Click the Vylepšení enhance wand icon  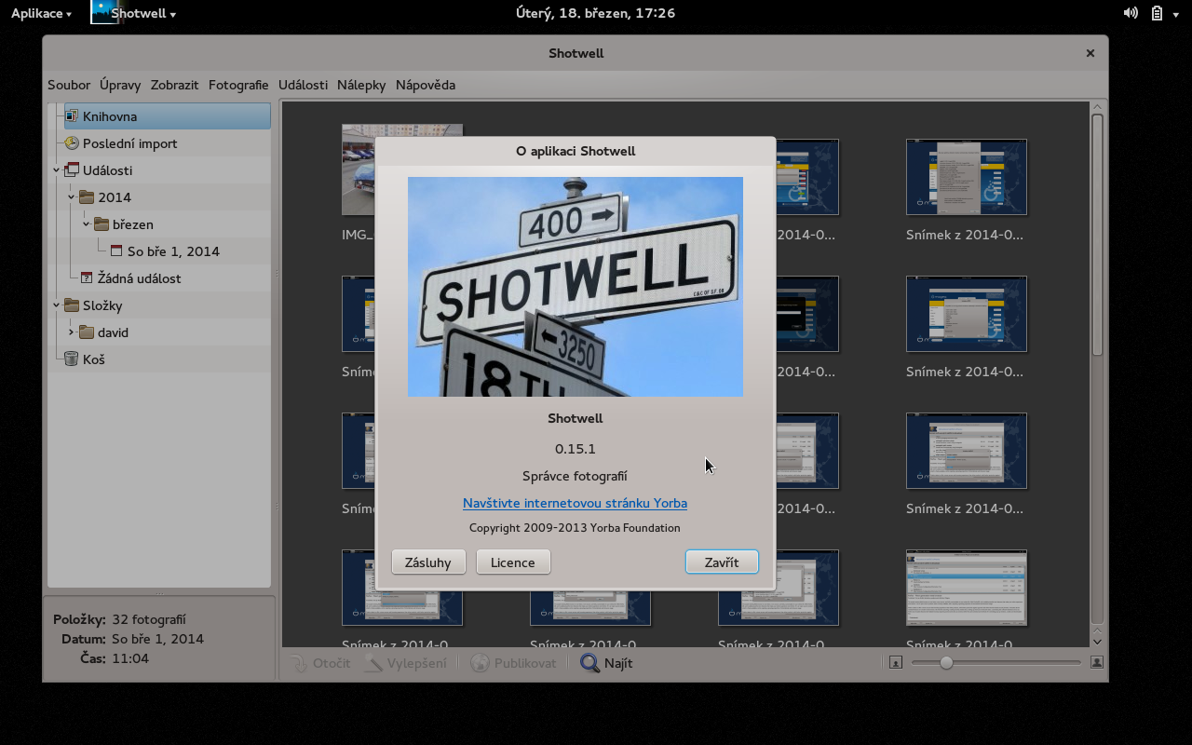coord(373,663)
